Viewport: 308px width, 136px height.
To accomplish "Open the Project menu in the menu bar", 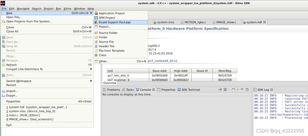I will [49, 8].
